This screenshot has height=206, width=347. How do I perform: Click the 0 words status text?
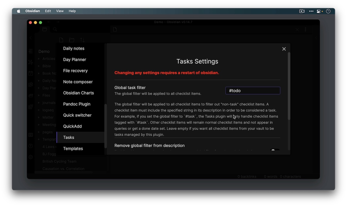click(x=271, y=176)
